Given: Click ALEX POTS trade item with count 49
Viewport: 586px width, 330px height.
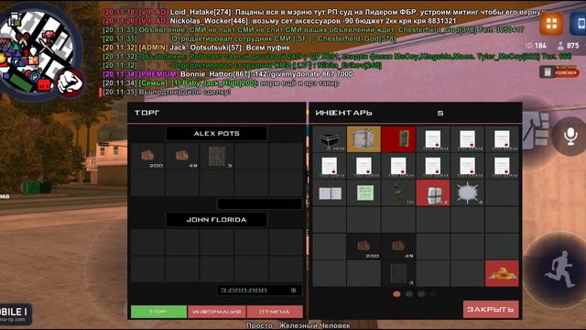Looking at the screenshot, I should click(x=182, y=156).
